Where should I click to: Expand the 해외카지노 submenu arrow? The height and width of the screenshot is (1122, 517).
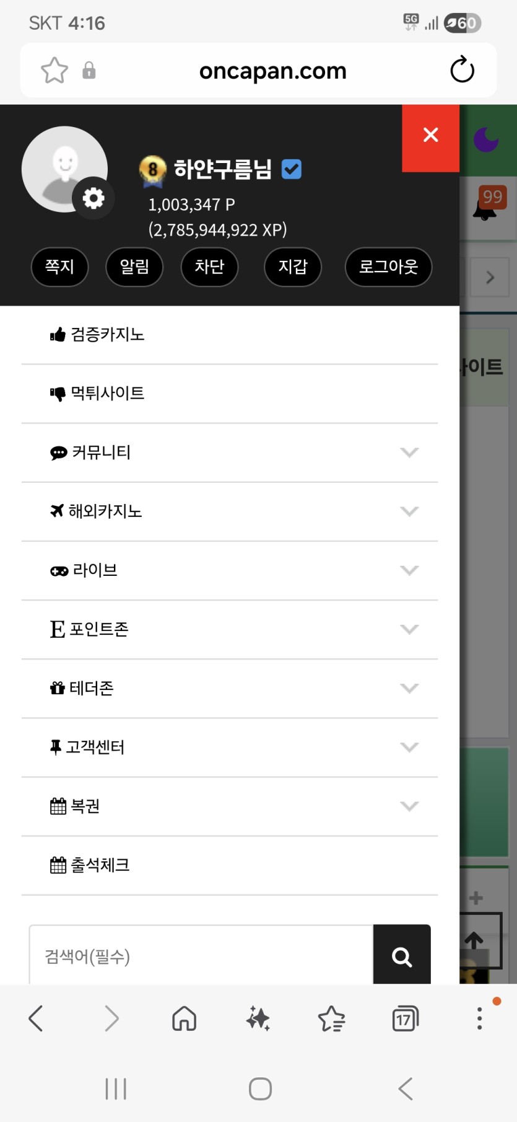point(409,511)
